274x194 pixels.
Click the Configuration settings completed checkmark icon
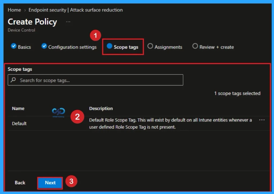tap(44, 46)
